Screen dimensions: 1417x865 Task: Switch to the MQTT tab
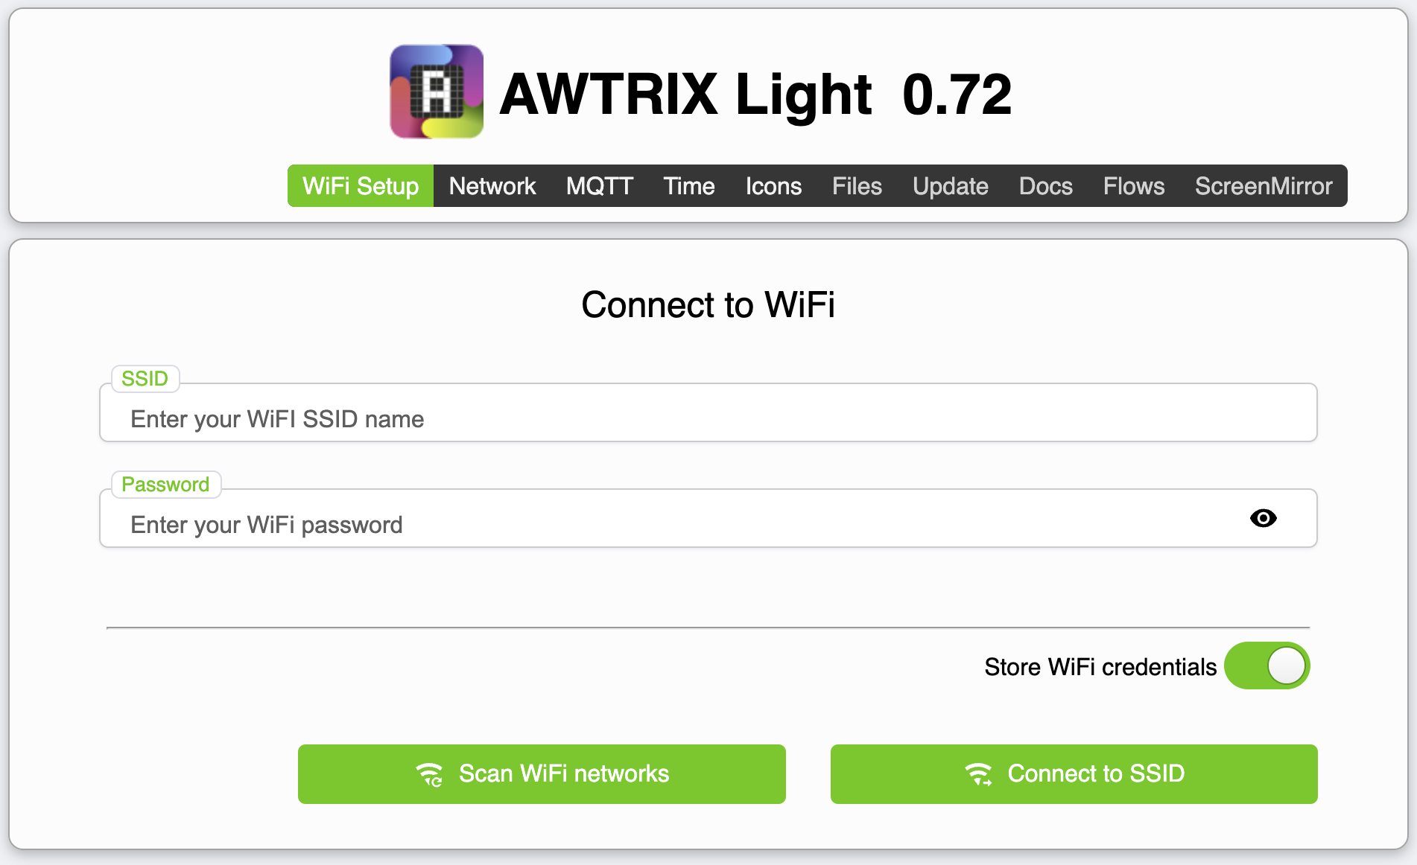coord(600,186)
